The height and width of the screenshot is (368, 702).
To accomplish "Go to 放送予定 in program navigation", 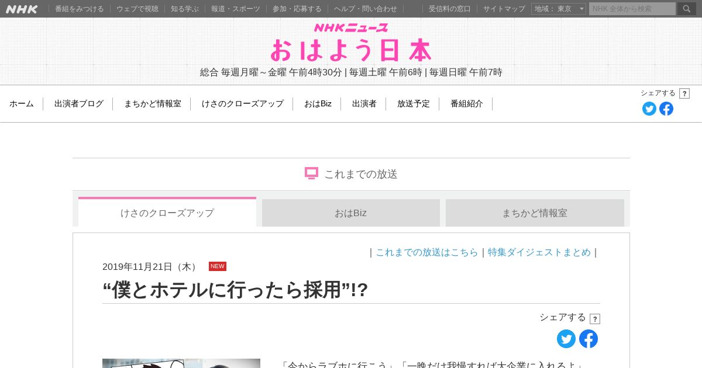I will coord(414,104).
